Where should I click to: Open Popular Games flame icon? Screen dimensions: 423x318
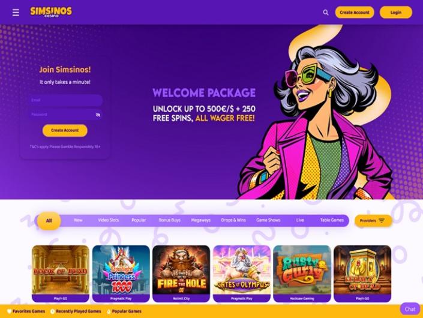(109, 311)
